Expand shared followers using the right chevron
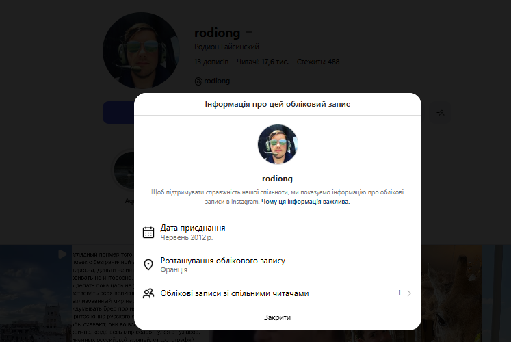 click(x=409, y=293)
